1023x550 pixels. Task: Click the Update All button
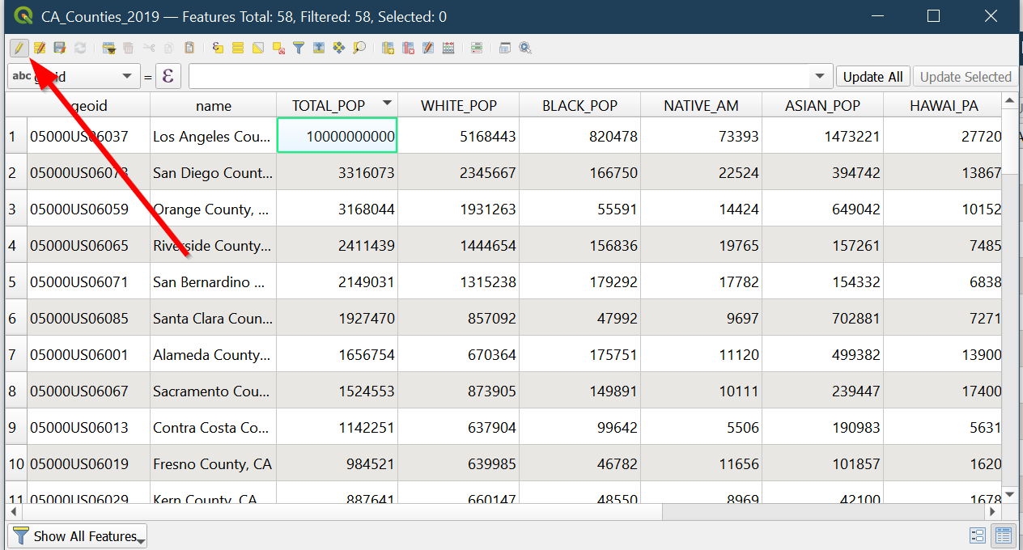[872, 77]
